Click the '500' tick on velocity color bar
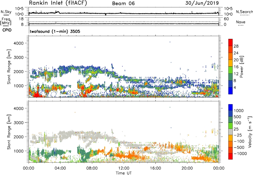This screenshot has height=175, width=253. pos(238,117)
